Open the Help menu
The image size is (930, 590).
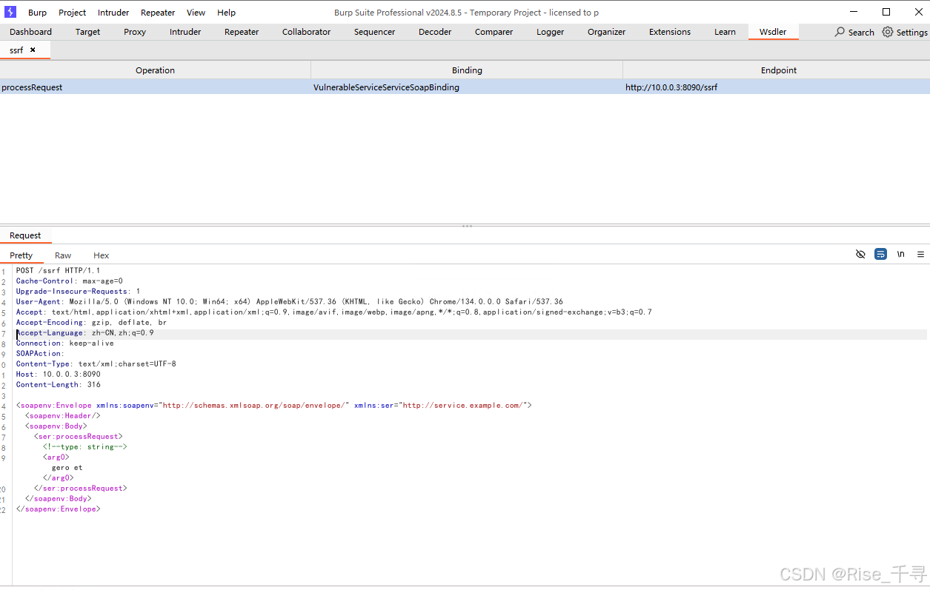227,13
